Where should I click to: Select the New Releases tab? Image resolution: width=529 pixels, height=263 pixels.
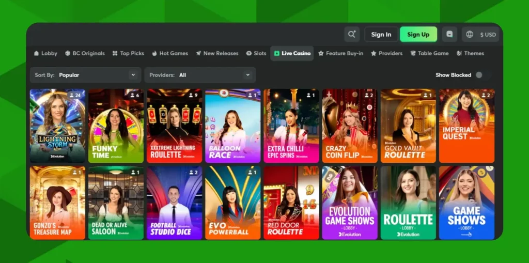[x=217, y=53]
